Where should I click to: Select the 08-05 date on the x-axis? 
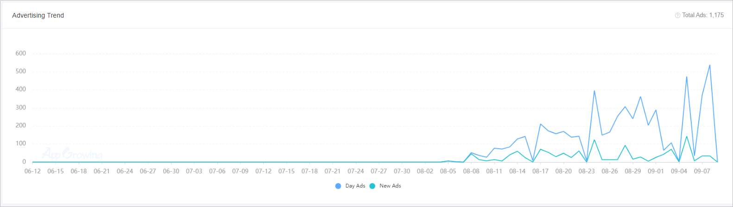pos(448,171)
